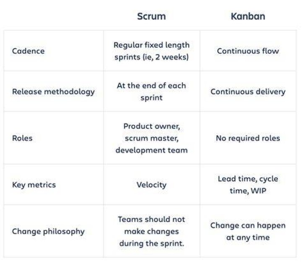The width and height of the screenshot is (302, 264).
Task: Select 'Lead time, cycle time, WIP' cell
Action: (248, 185)
